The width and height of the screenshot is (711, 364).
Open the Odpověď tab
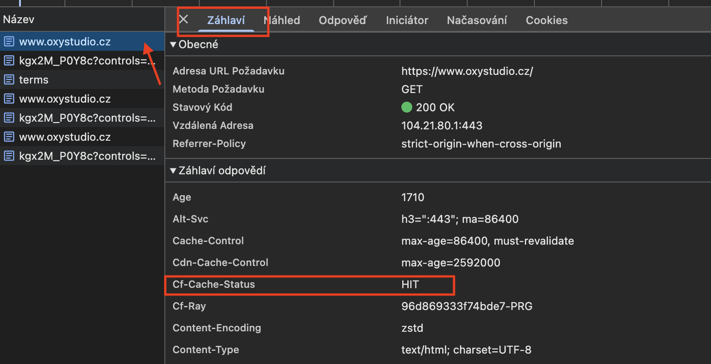343,20
